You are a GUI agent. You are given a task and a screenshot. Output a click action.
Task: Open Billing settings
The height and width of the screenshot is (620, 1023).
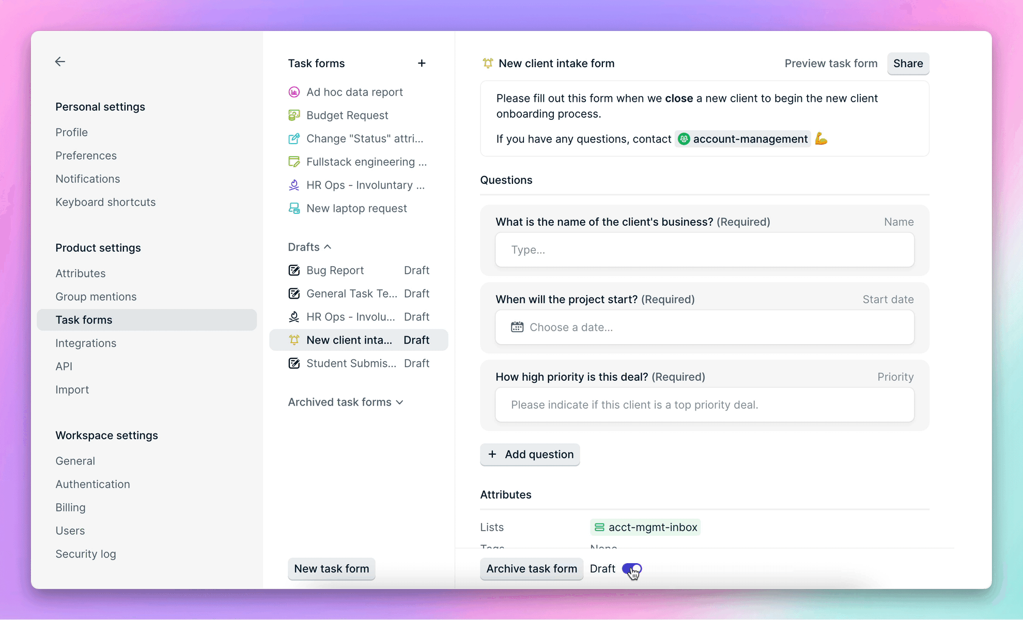click(x=70, y=507)
